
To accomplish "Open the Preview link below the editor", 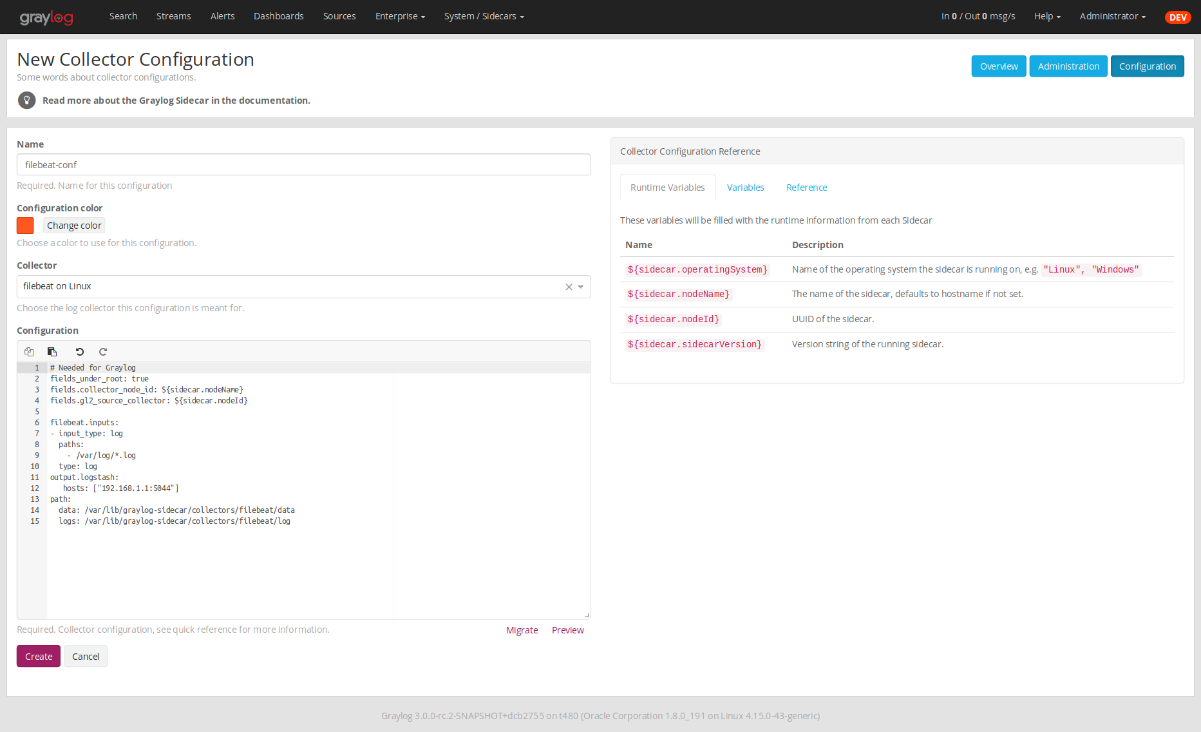I will (567, 630).
